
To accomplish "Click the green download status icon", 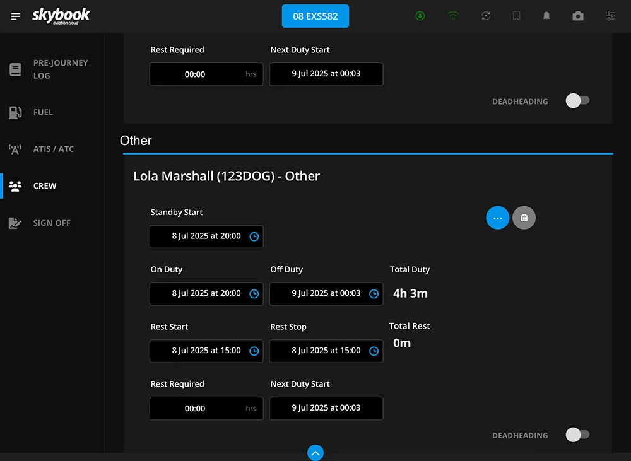I will click(420, 16).
